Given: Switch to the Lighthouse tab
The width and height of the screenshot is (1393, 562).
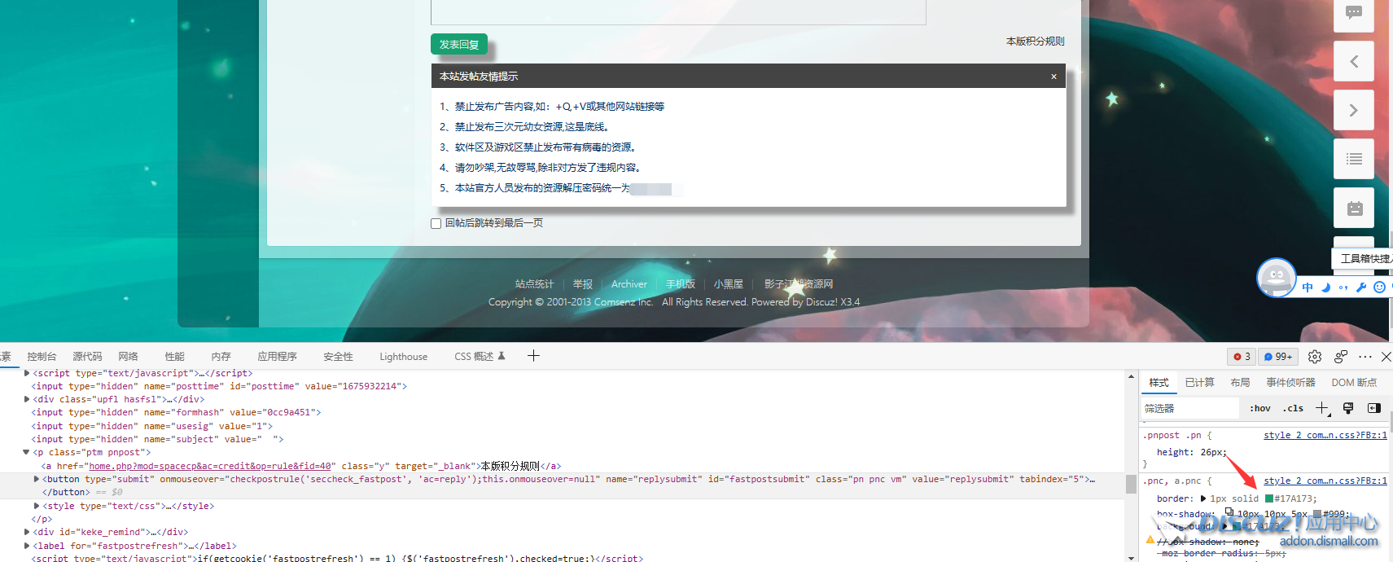Looking at the screenshot, I should point(403,357).
